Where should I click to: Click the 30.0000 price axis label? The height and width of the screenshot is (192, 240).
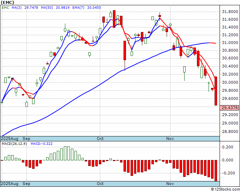pyautogui.click(x=230, y=82)
